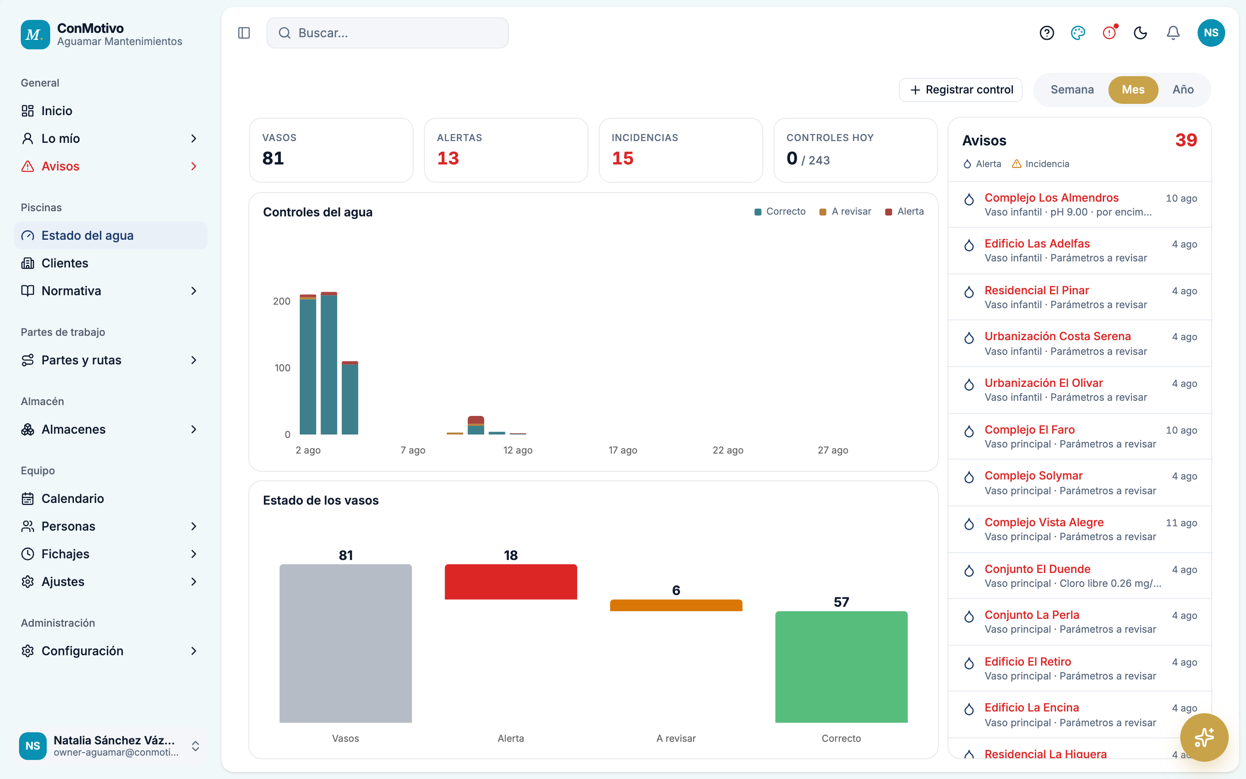Click the Calendario calendar icon
Image resolution: width=1246 pixels, height=779 pixels.
click(28, 499)
